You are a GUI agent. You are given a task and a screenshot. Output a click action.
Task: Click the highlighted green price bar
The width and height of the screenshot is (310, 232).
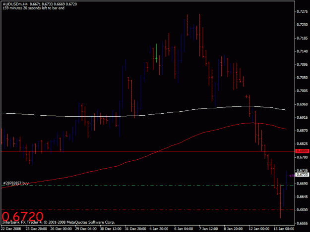tap(156, 53)
